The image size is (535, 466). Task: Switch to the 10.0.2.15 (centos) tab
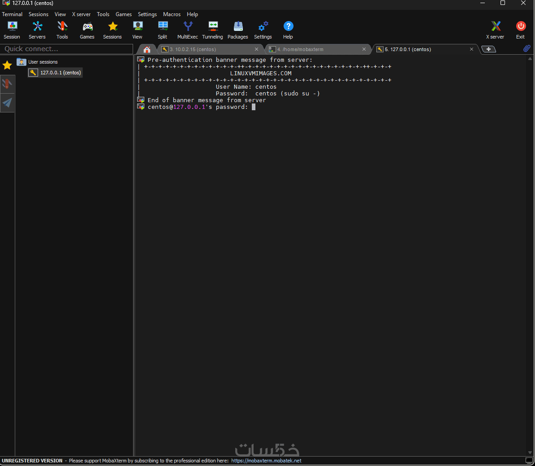click(193, 49)
